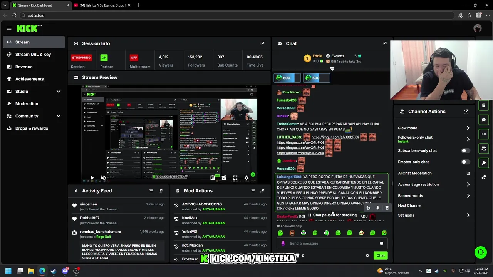
Task: Pop out the Session Info panel
Action: 262,43
